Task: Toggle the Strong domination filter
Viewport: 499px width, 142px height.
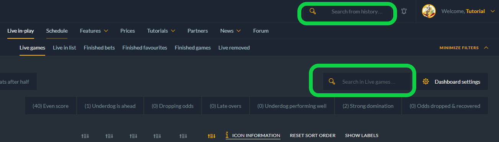Action: [x=368, y=106]
